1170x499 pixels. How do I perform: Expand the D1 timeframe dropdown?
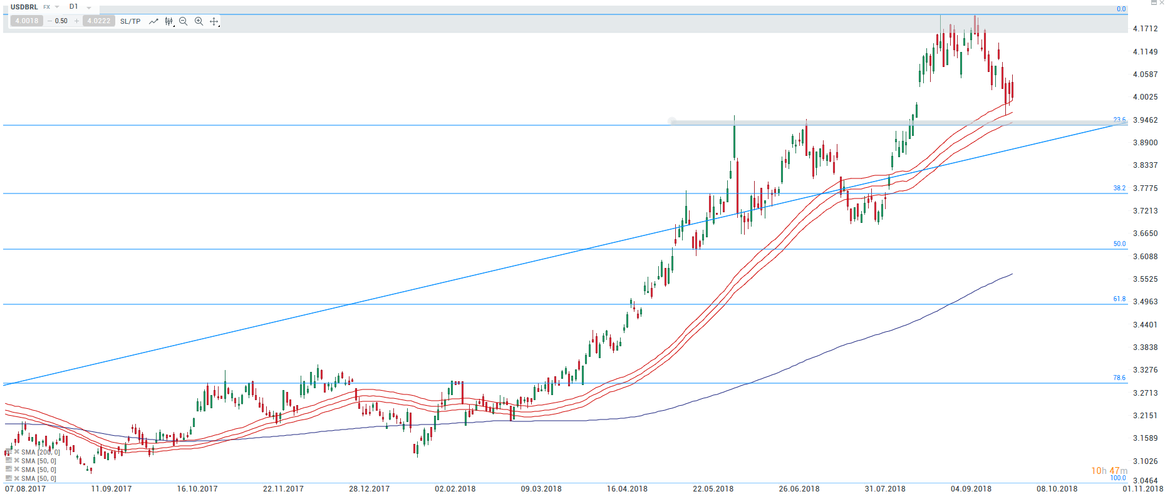[89, 8]
